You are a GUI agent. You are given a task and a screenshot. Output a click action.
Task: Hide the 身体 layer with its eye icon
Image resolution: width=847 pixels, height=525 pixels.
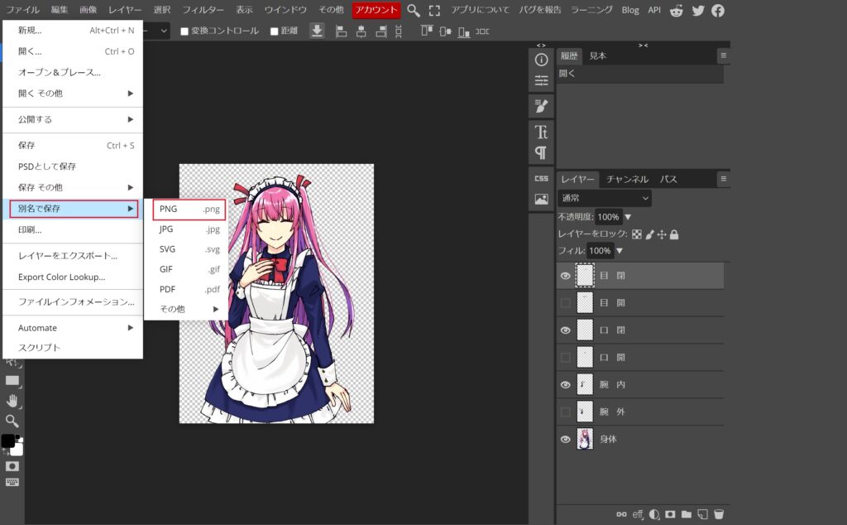[x=566, y=439]
